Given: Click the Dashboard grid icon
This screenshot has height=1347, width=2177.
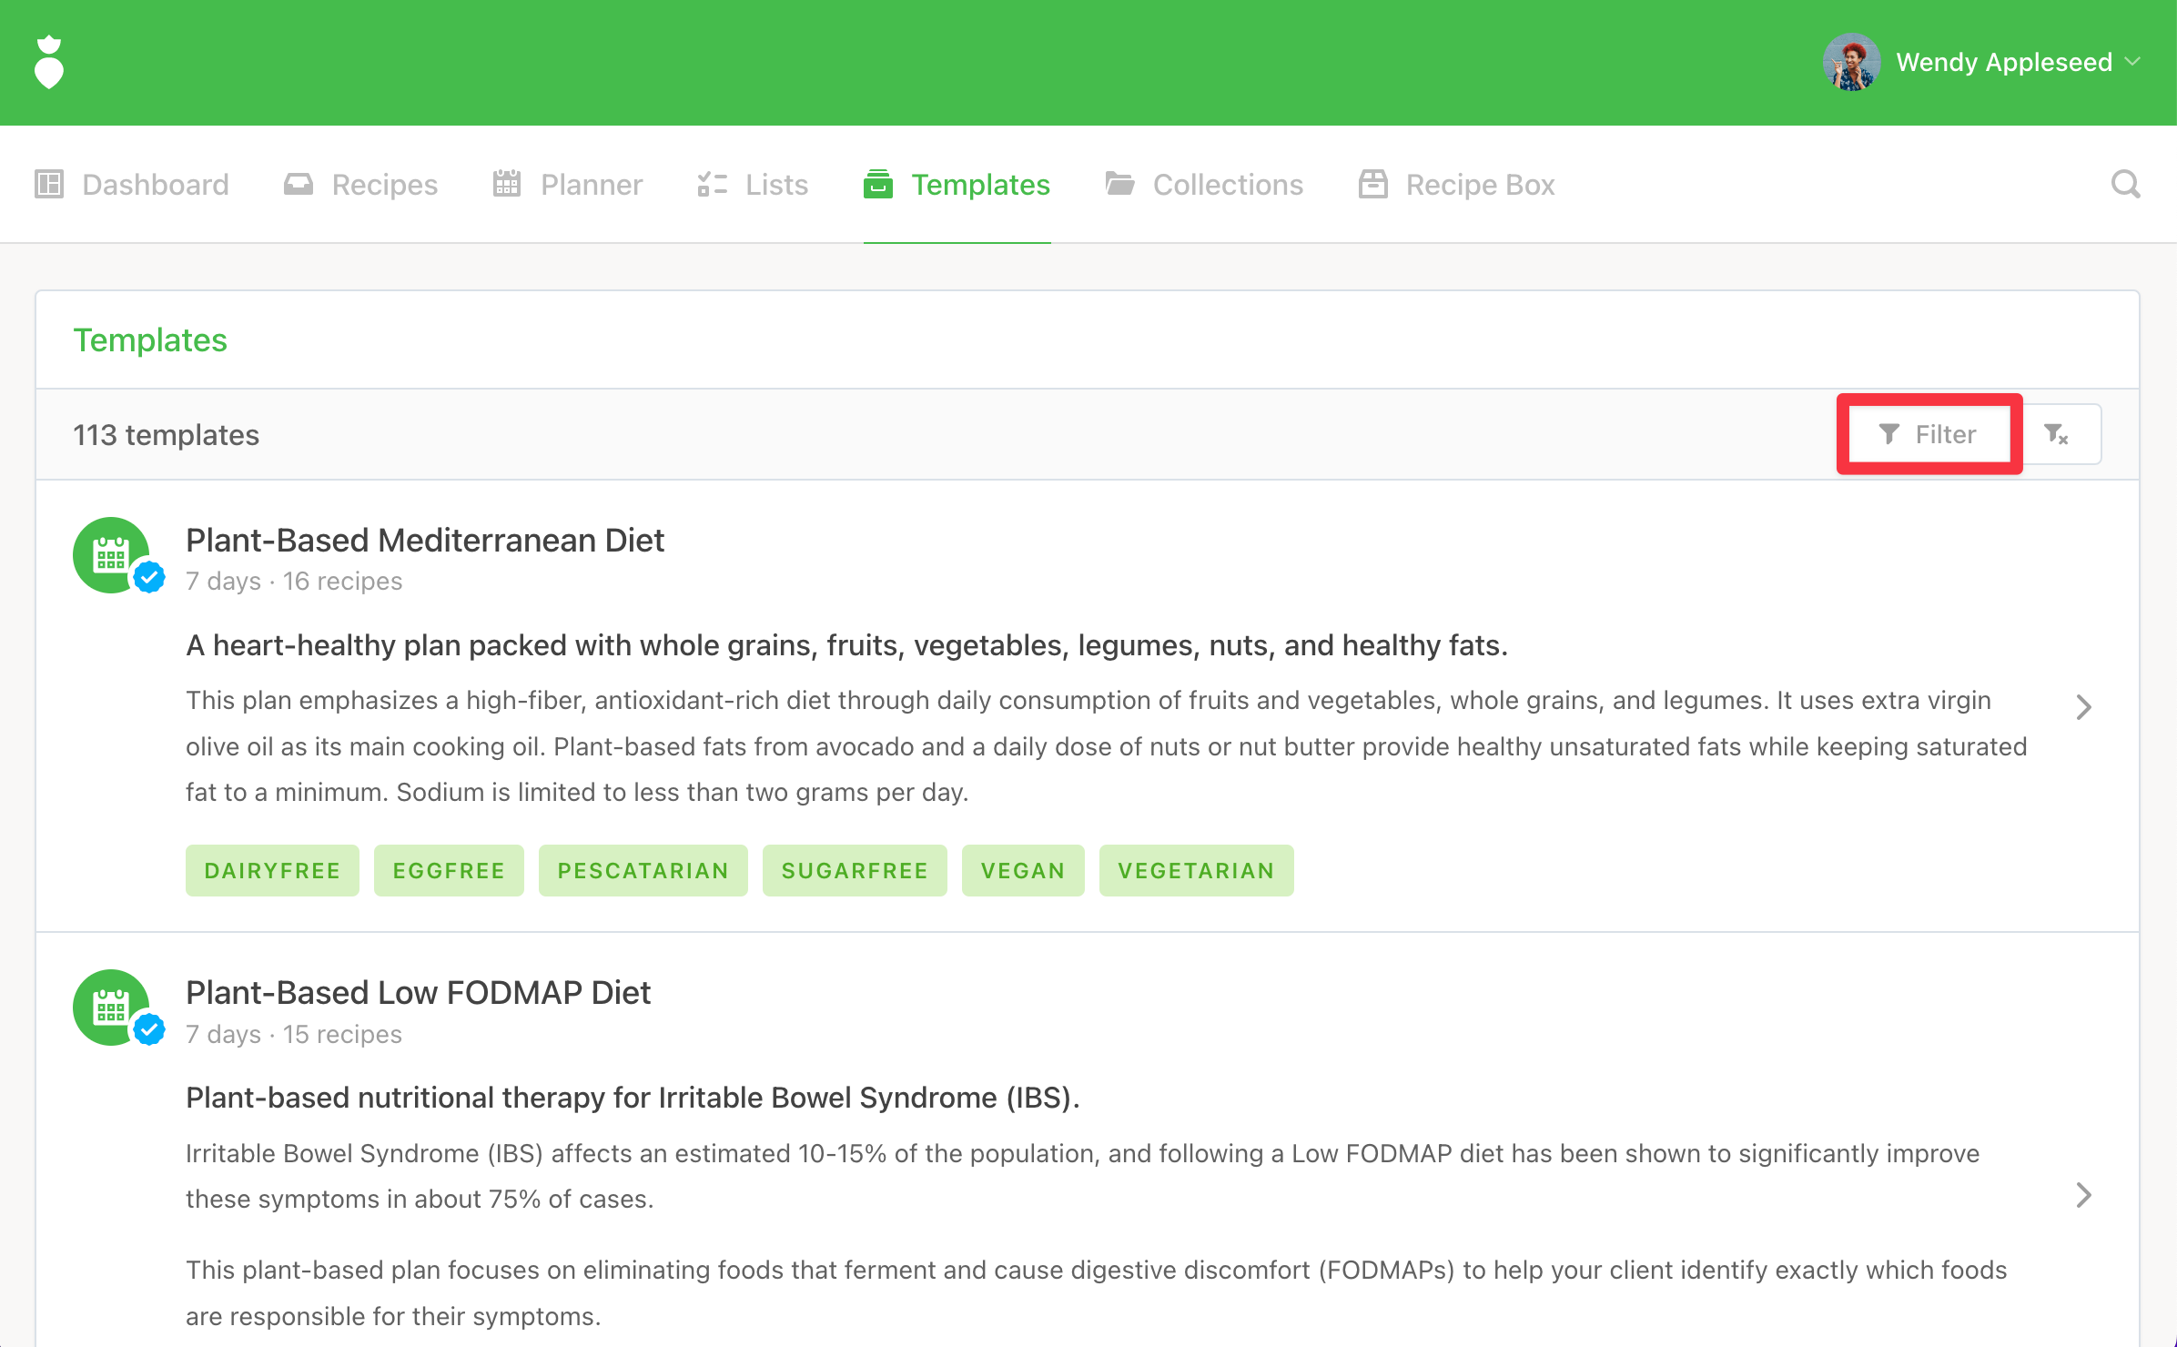Looking at the screenshot, I should 49,185.
